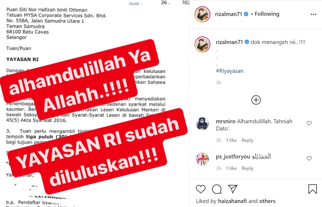This screenshot has width=322, height=207.
Task: Reply to mrsniro's comment
Action: (x=247, y=140)
